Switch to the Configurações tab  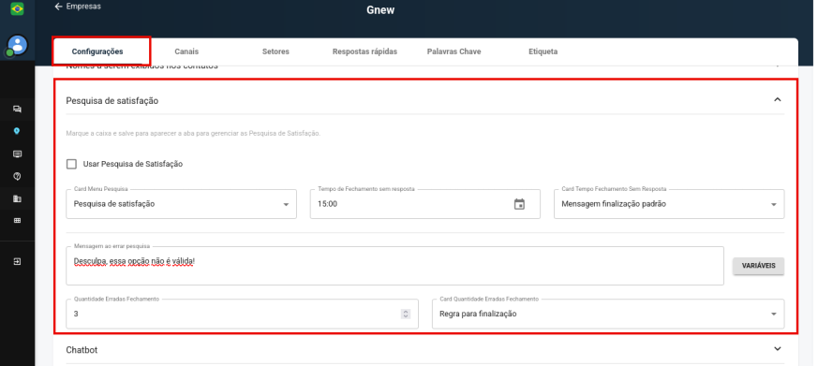(97, 51)
